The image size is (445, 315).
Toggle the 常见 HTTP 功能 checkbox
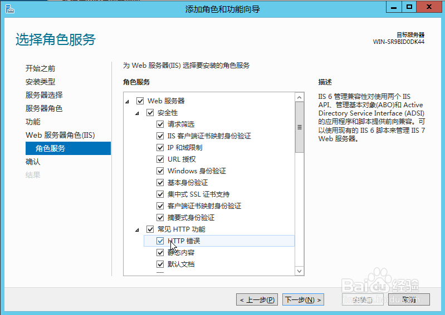pos(150,229)
